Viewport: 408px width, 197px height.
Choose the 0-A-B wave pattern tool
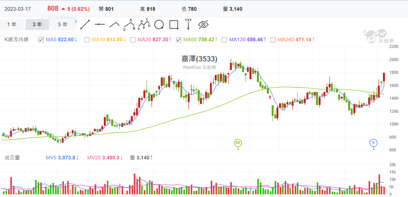129,24
